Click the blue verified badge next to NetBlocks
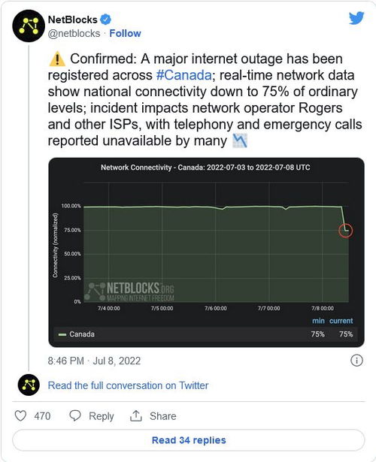 [x=105, y=20]
